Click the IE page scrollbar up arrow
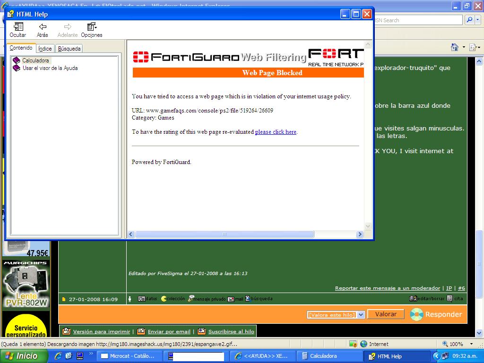484x363 pixels. 479,61
